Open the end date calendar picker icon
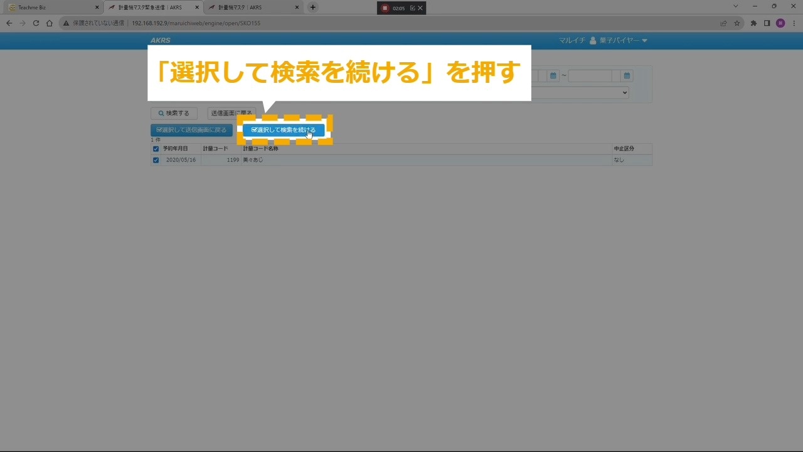803x452 pixels. pyautogui.click(x=627, y=76)
